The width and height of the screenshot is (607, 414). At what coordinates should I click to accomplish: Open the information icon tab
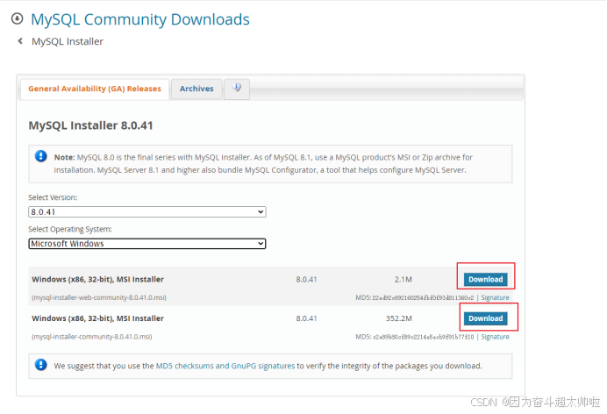237,89
